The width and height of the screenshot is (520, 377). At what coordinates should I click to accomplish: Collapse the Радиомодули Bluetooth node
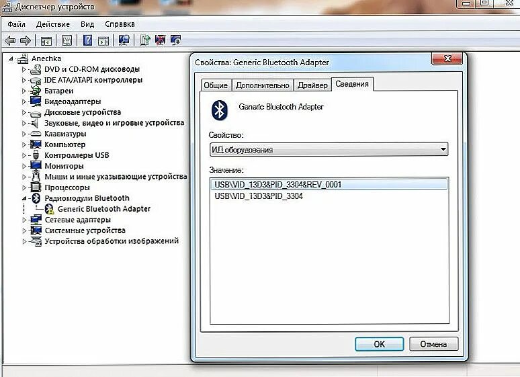[24, 198]
